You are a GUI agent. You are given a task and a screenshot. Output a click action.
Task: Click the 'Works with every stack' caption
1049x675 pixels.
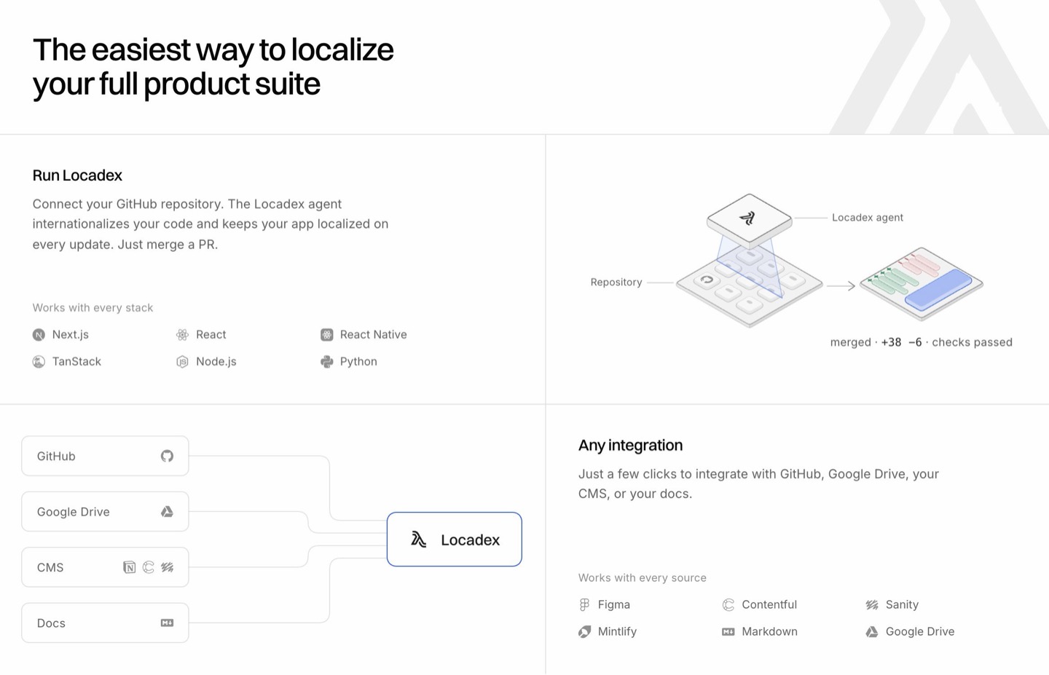pos(93,308)
